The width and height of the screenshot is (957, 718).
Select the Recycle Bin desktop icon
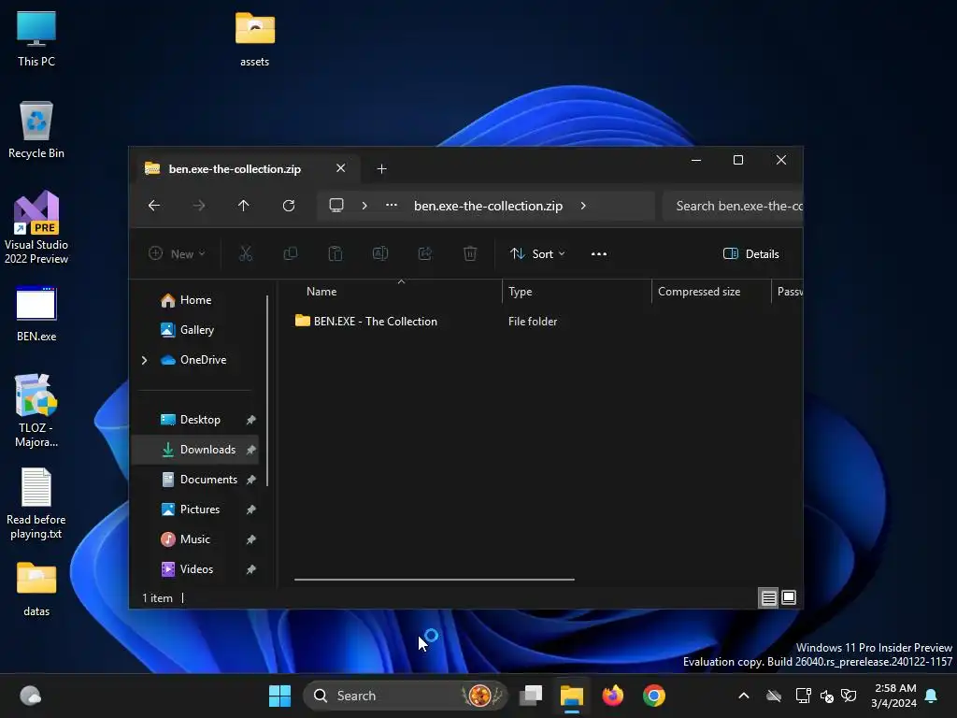[36, 130]
